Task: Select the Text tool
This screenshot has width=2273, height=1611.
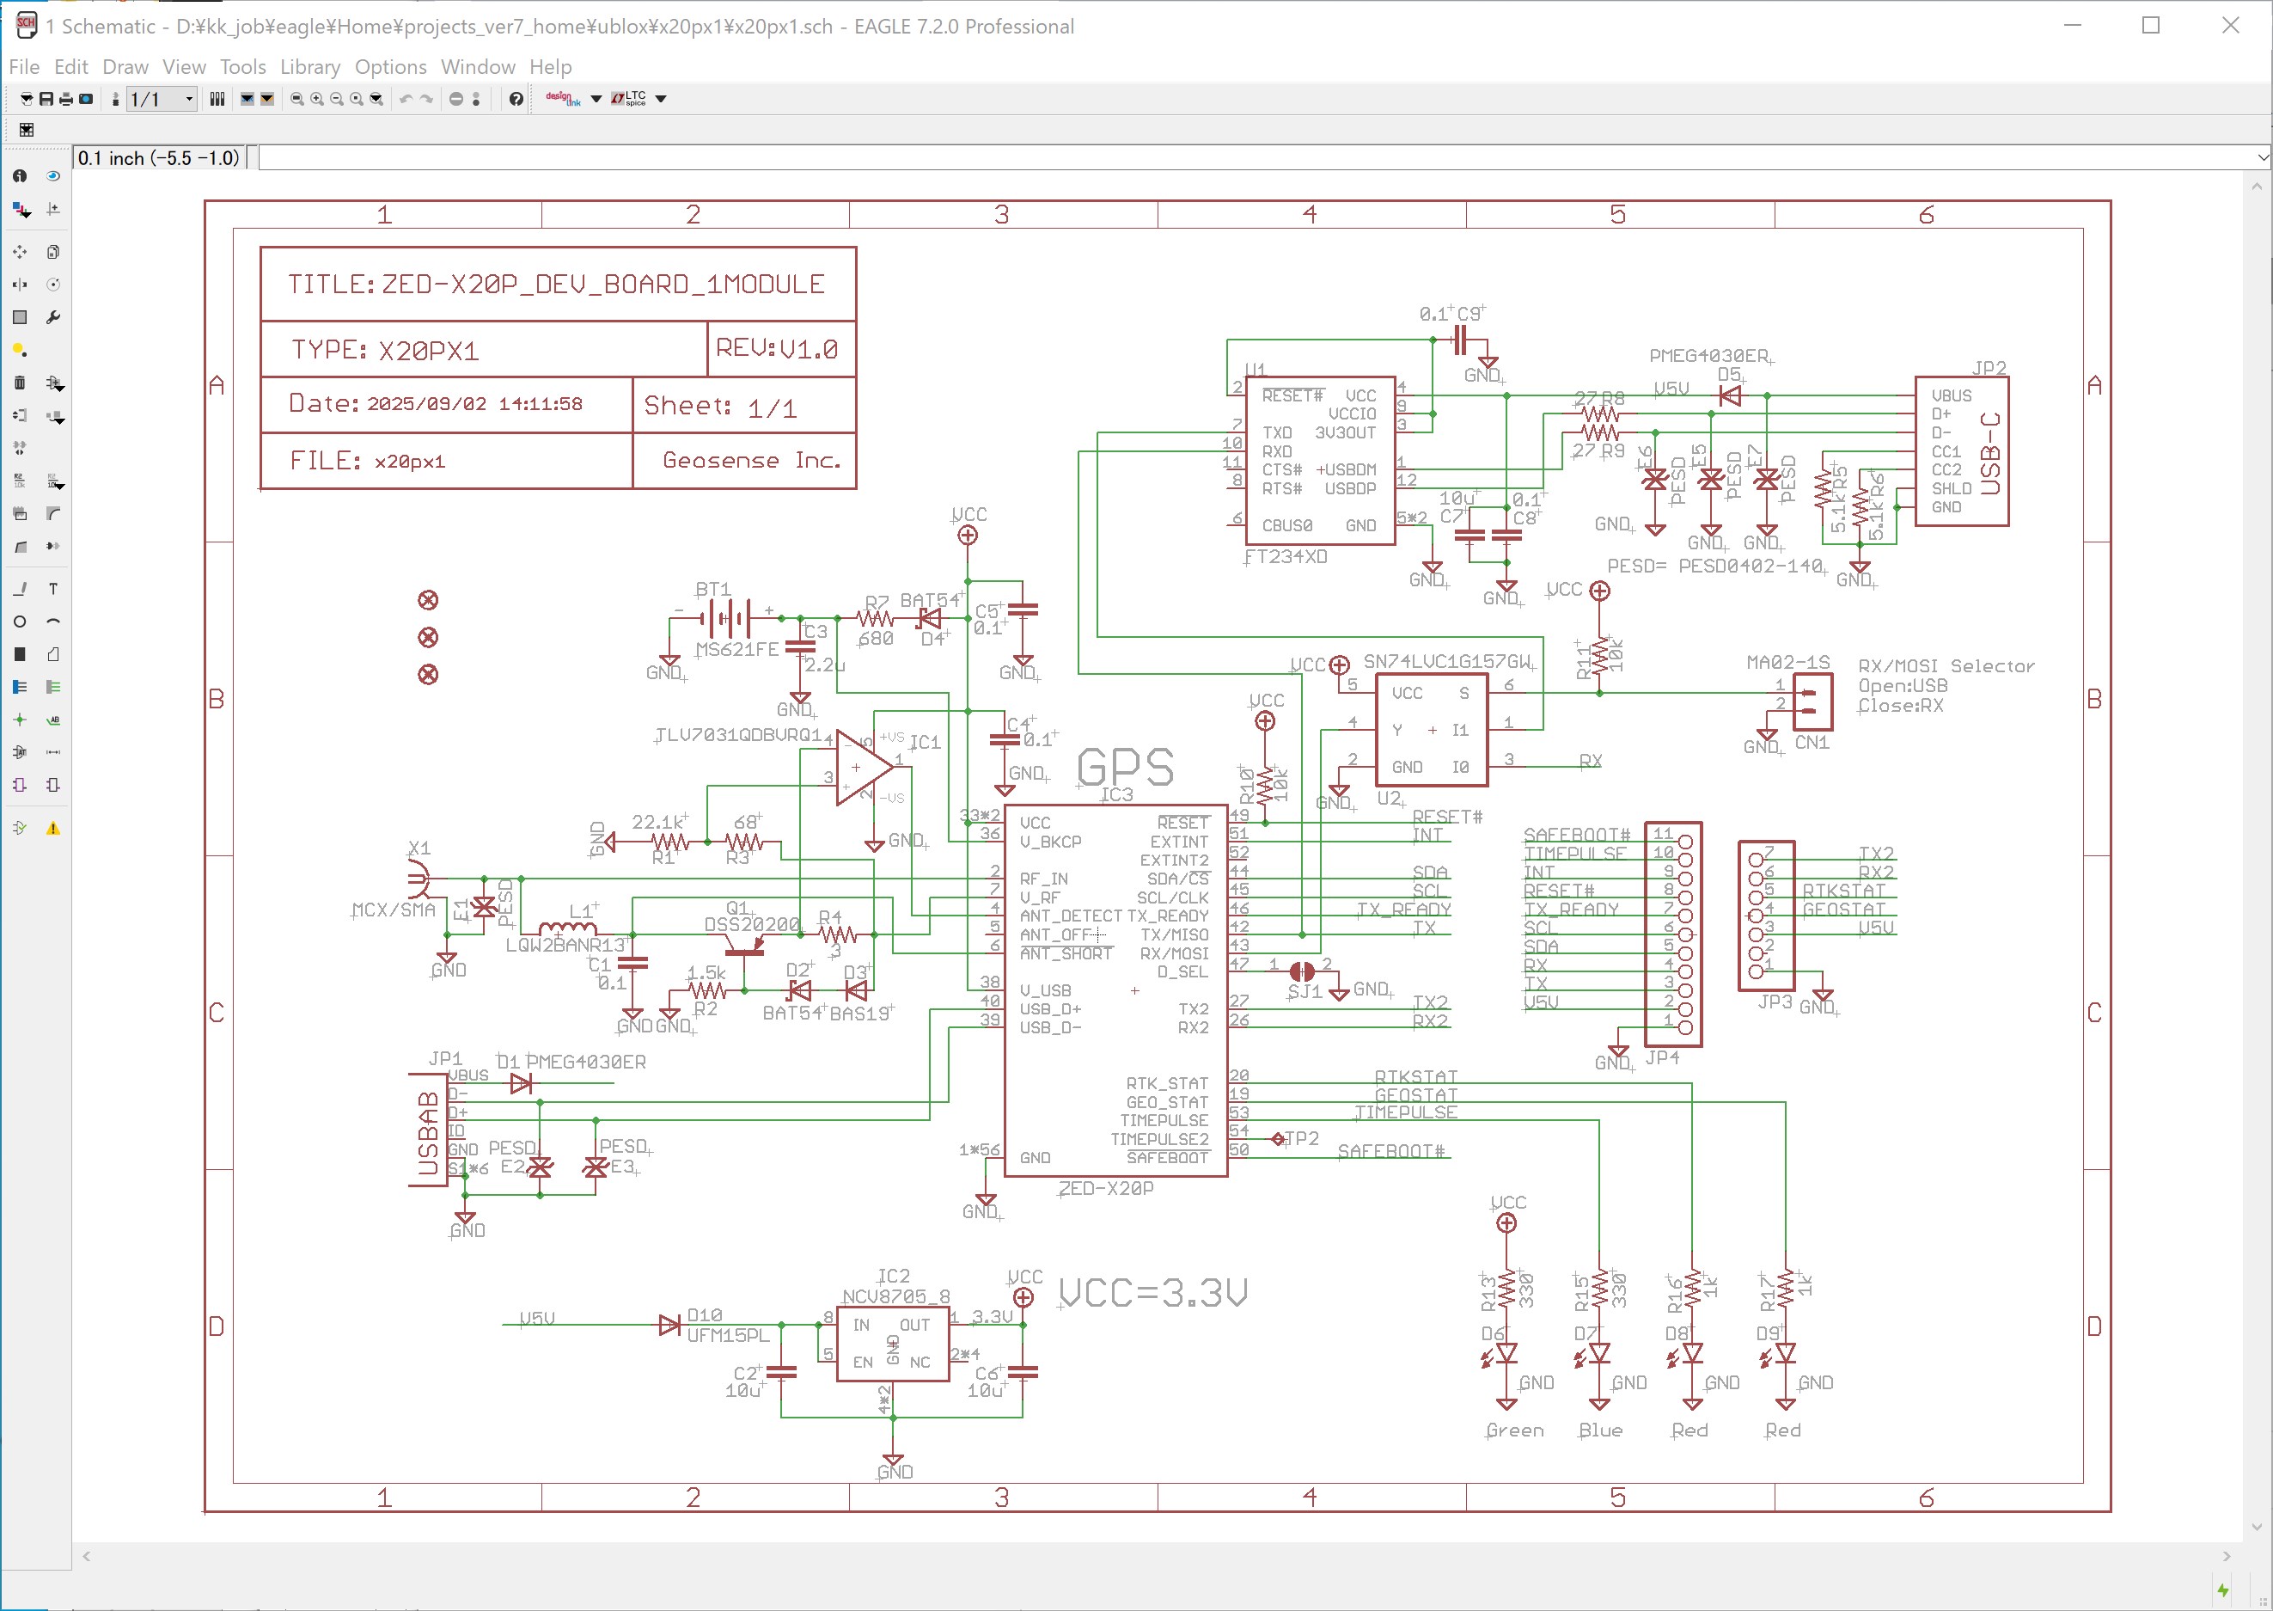Action: (x=53, y=589)
